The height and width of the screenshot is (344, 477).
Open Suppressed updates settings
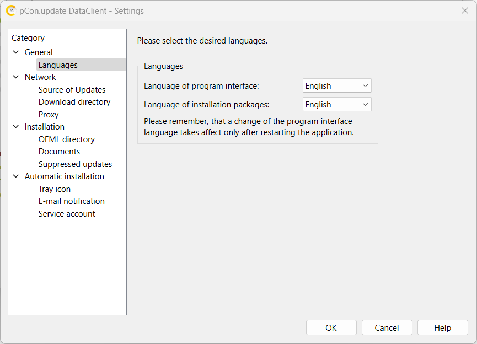[x=75, y=164]
